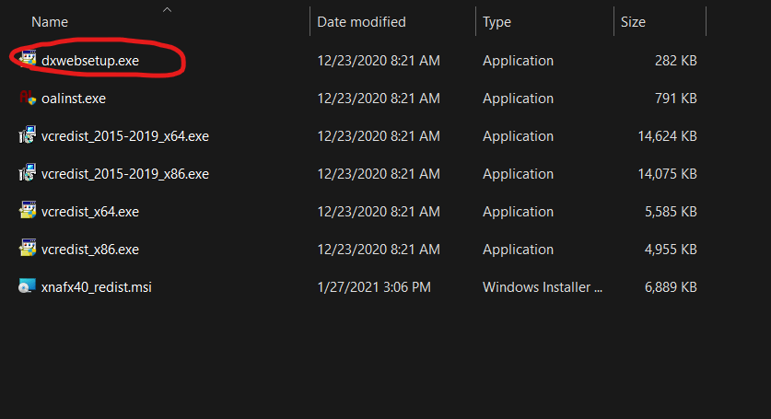Click the dxwebsetup.exe file icon
The height and width of the screenshot is (419, 771).
coord(28,60)
